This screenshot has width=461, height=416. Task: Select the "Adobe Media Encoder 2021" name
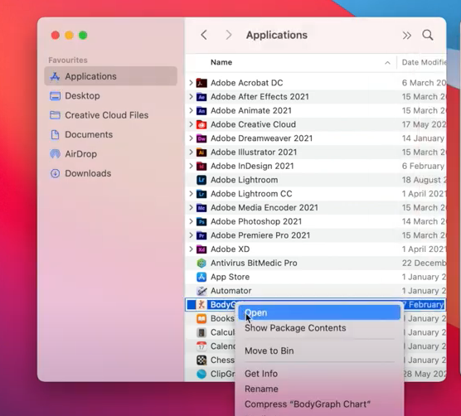pyautogui.click(x=264, y=208)
